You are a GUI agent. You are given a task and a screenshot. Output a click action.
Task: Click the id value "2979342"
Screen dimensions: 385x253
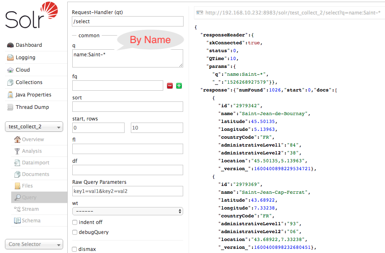(x=247, y=106)
